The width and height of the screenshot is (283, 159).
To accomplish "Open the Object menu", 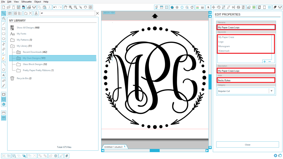I will 37,2.
